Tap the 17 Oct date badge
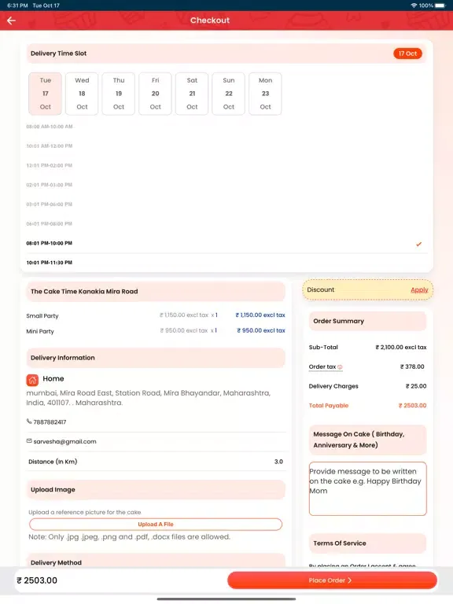 [407, 53]
